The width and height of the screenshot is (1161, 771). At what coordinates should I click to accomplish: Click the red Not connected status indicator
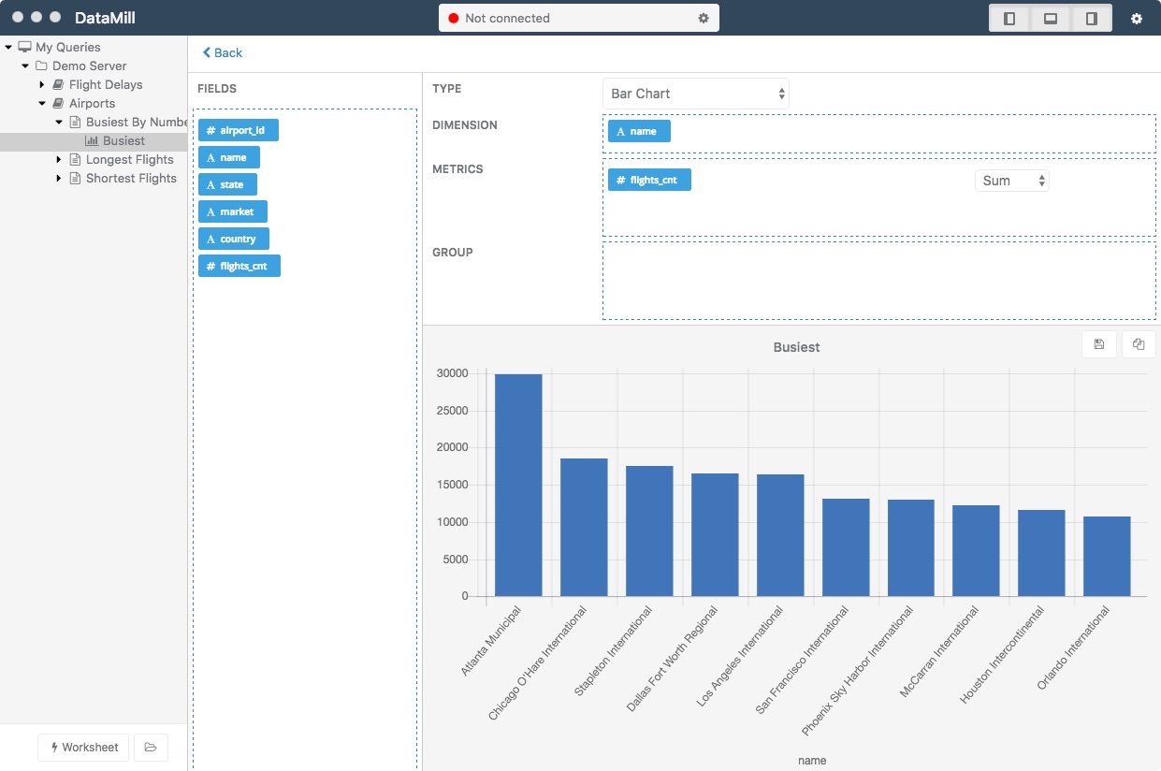tap(454, 19)
